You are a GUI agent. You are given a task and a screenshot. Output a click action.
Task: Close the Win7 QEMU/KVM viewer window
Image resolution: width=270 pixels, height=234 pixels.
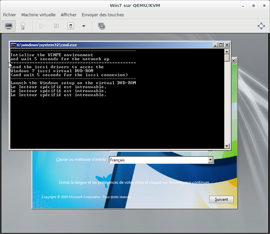[x=264, y=6]
